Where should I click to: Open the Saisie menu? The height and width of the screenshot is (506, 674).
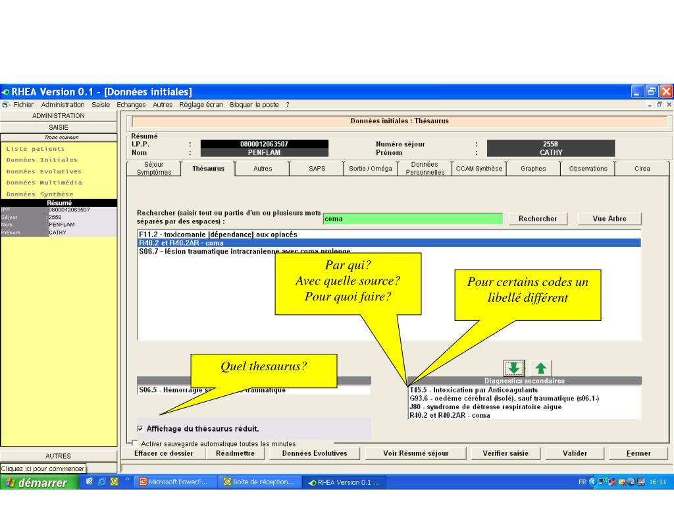click(x=101, y=105)
